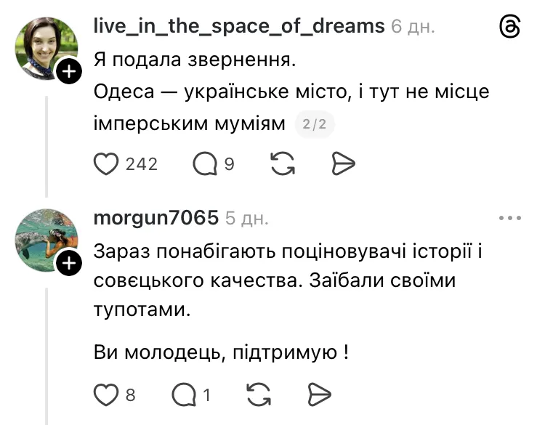Open live_in_the_space_of_dreams username link

tap(239, 26)
